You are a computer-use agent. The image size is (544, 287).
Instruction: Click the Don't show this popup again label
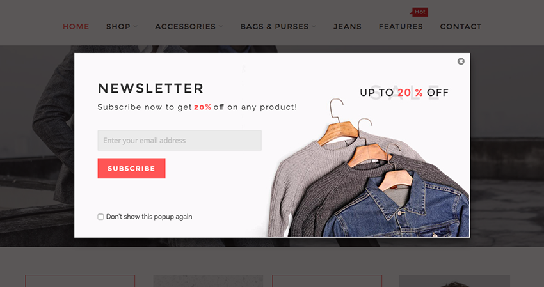point(149,217)
